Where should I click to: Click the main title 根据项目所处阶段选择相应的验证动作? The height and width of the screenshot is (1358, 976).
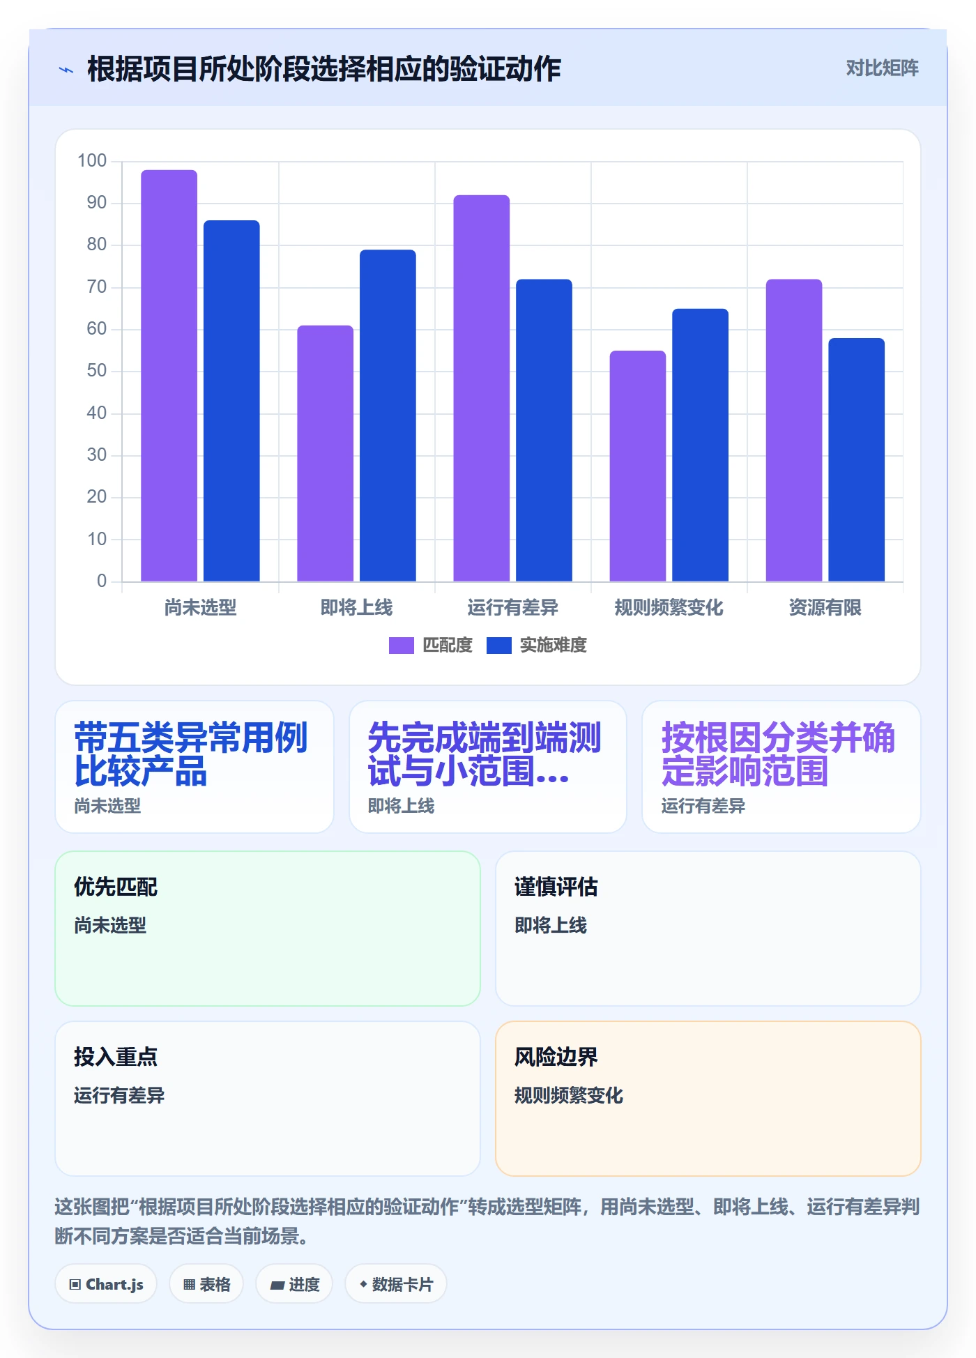pyautogui.click(x=323, y=70)
